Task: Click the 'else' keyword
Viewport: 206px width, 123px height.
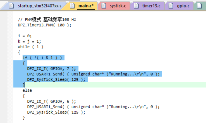Action: coord(27,90)
